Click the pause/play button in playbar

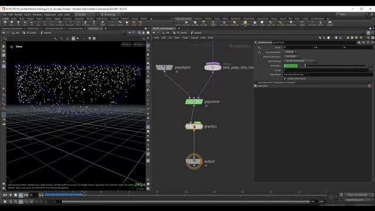(21, 195)
